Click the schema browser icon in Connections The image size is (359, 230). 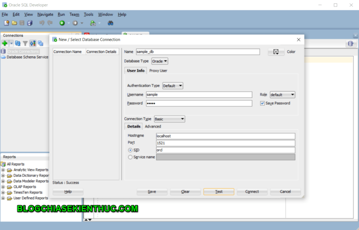(x=33, y=43)
